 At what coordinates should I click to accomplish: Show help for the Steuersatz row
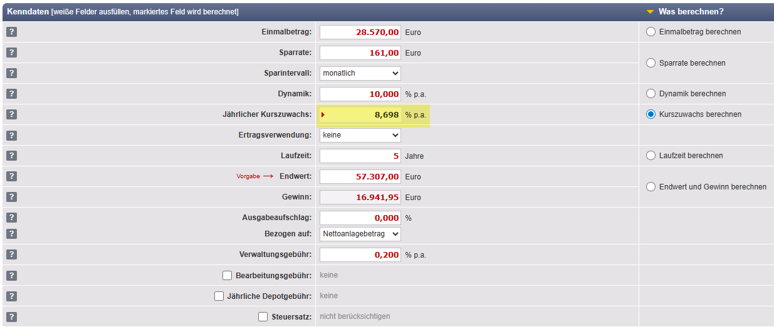click(11, 316)
